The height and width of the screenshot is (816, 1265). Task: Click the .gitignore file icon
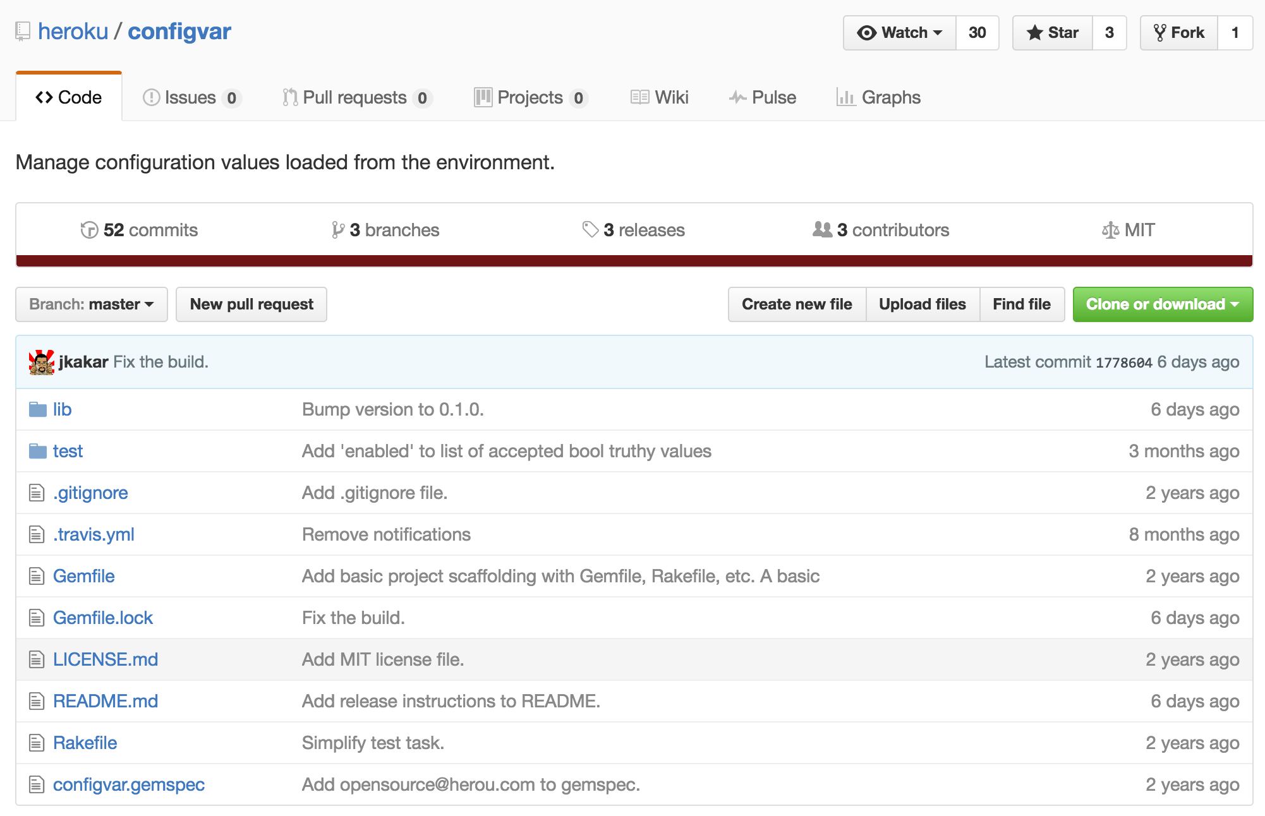[37, 493]
